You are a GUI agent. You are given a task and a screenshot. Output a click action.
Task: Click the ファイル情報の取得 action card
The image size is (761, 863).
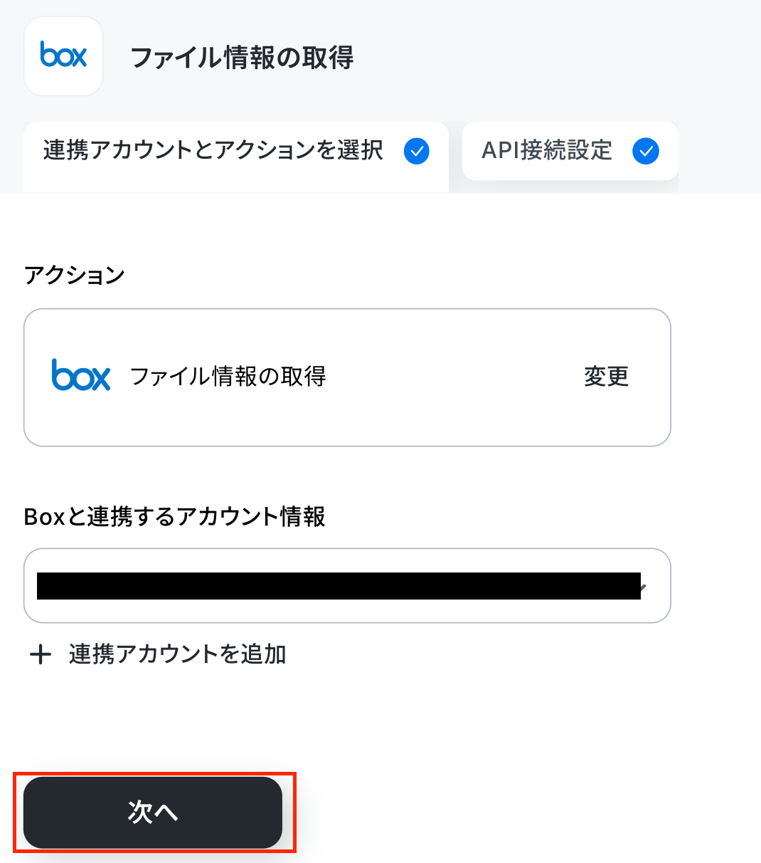click(347, 377)
